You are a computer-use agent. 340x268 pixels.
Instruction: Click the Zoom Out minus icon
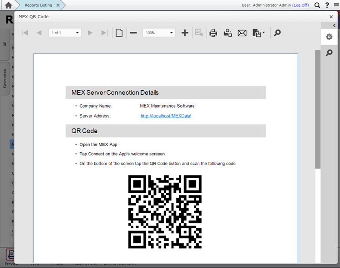pyautogui.click(x=133, y=33)
